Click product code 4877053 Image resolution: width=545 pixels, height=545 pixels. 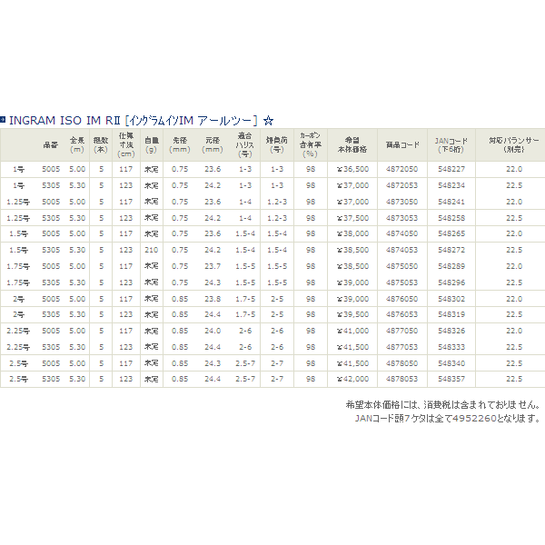tap(401, 347)
